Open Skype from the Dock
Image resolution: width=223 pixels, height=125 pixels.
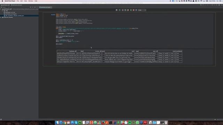tap(76, 123)
